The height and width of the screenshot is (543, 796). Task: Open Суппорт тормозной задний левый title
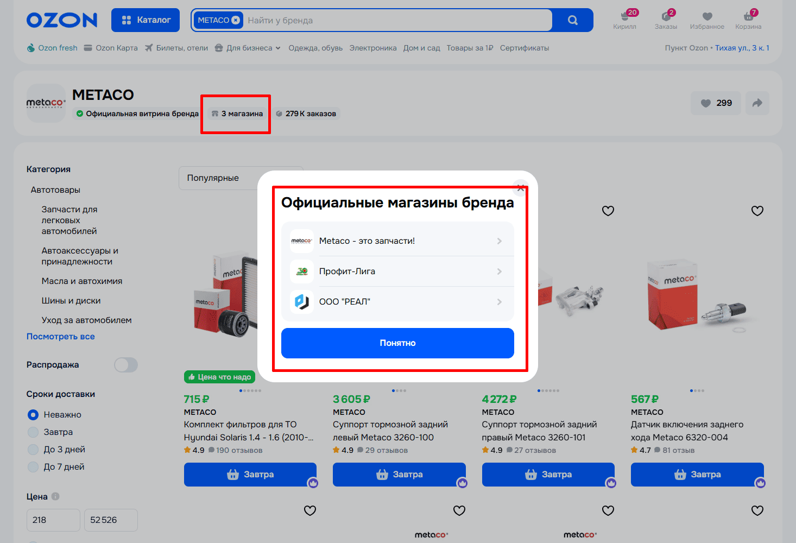point(390,431)
